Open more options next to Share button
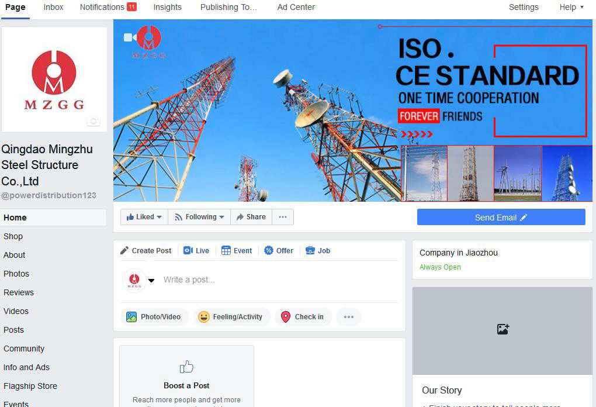The width and height of the screenshot is (596, 407). pos(283,217)
